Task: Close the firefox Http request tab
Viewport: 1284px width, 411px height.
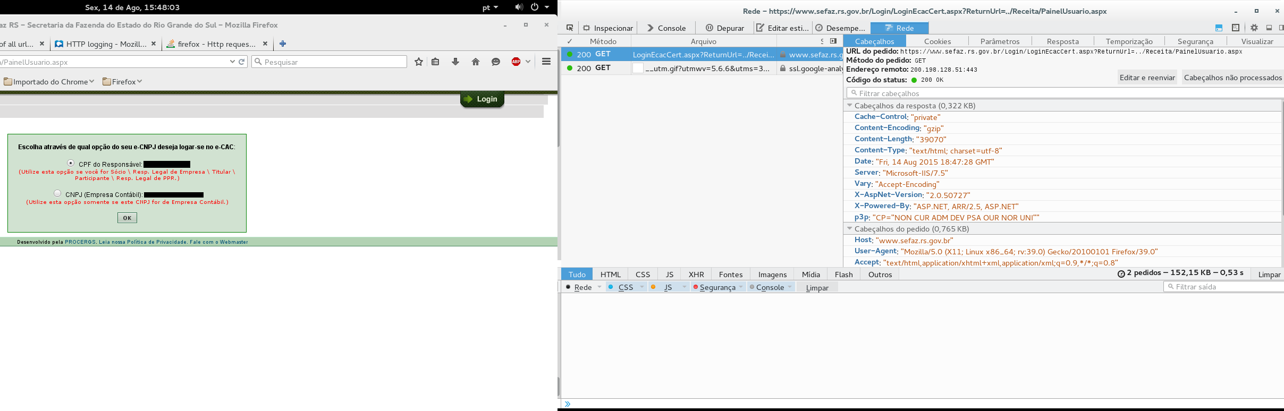Action: tap(265, 44)
